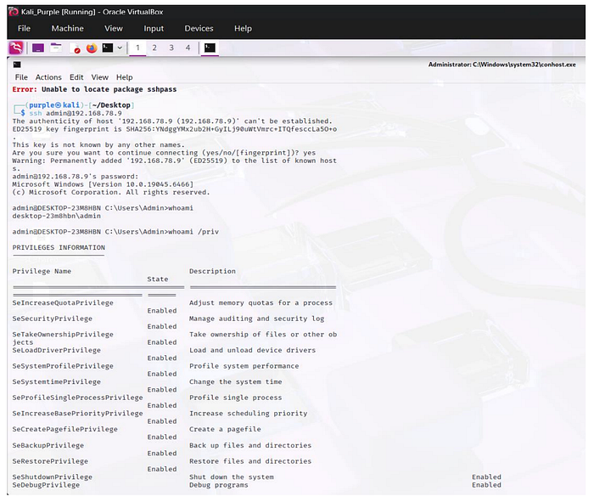Click 'SeSystemtimePrivilege' in the output
Viewport: 594px width, 502px height.
57,381
